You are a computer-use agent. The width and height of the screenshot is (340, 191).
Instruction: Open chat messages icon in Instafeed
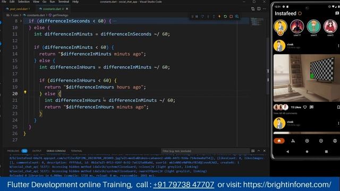click(x=337, y=13)
